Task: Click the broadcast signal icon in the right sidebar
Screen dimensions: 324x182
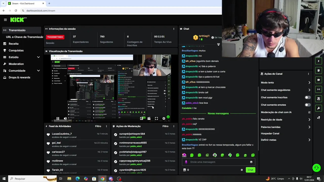Action: pyautogui.click(x=318, y=89)
